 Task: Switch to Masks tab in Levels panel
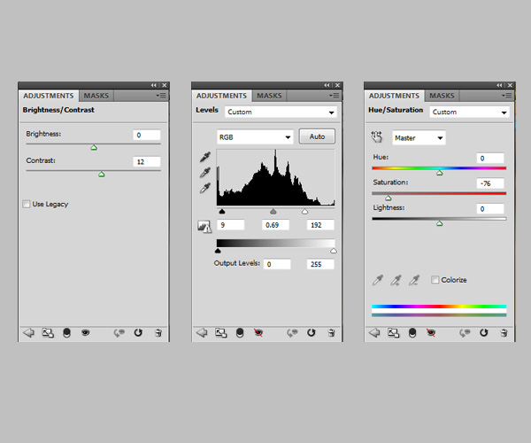(269, 96)
